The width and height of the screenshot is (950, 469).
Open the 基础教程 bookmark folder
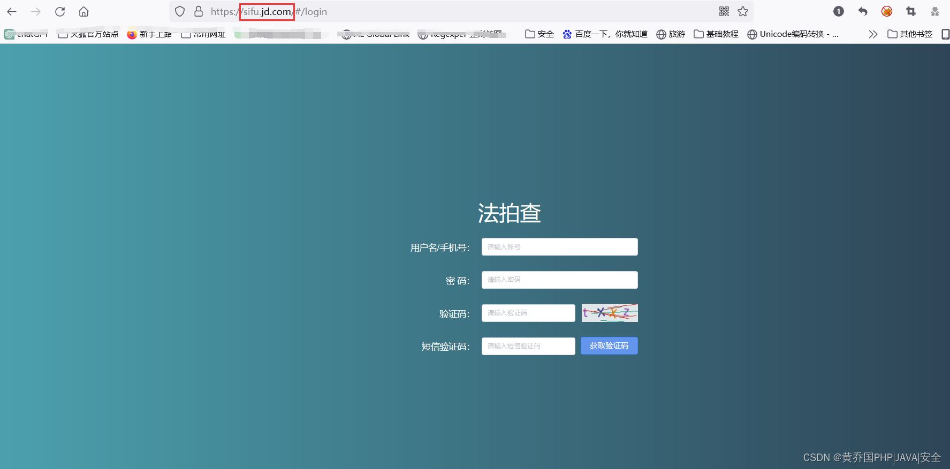coord(716,34)
